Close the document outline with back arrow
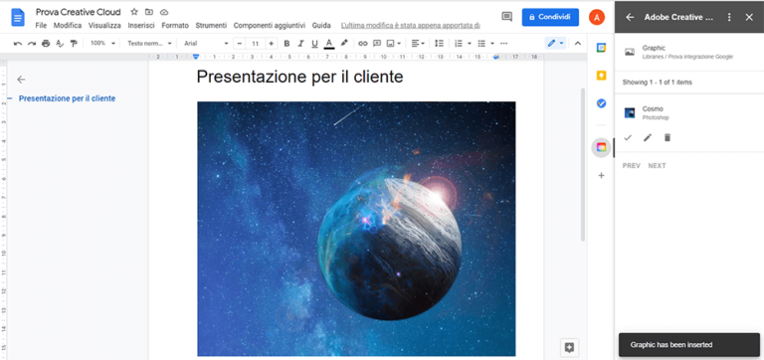764x360 pixels. point(21,80)
